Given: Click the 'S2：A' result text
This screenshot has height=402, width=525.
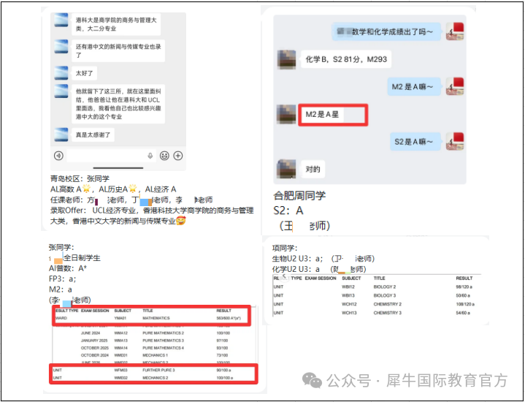Looking at the screenshot, I should point(288,211).
